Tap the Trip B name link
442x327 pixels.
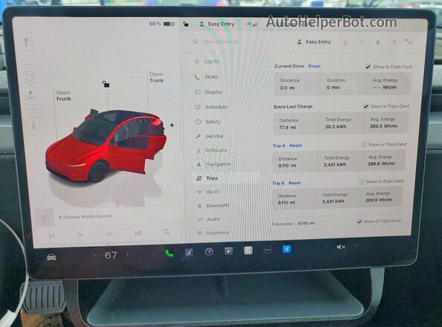click(x=279, y=184)
